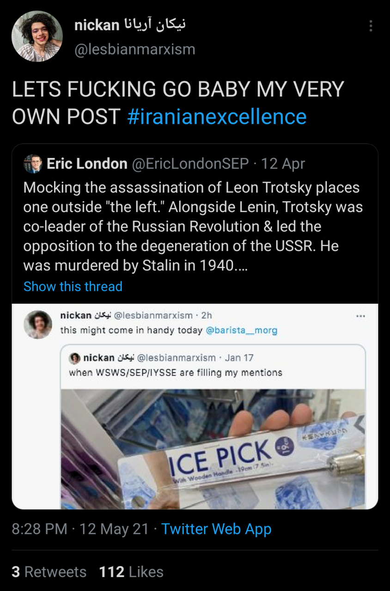Open the ice pick photo

pyautogui.click(x=213, y=448)
